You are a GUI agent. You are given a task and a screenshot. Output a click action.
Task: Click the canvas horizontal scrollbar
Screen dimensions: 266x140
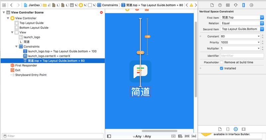(160, 131)
